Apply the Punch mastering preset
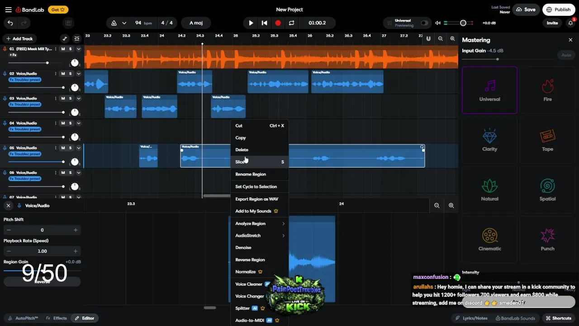Image resolution: width=579 pixels, height=326 pixels. coord(547,240)
